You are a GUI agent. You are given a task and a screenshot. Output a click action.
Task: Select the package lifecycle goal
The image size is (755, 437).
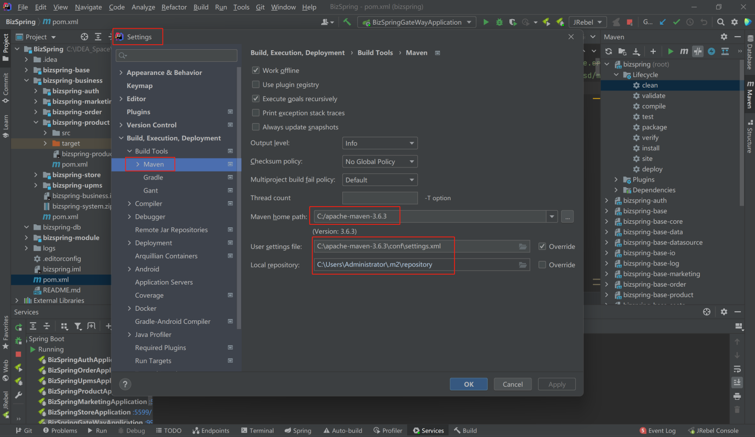654,127
